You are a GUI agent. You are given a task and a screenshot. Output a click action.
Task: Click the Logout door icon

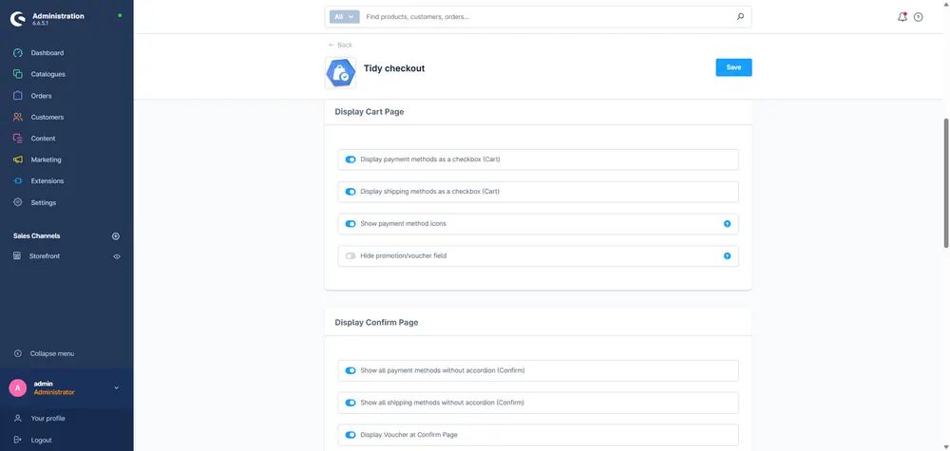click(x=17, y=441)
